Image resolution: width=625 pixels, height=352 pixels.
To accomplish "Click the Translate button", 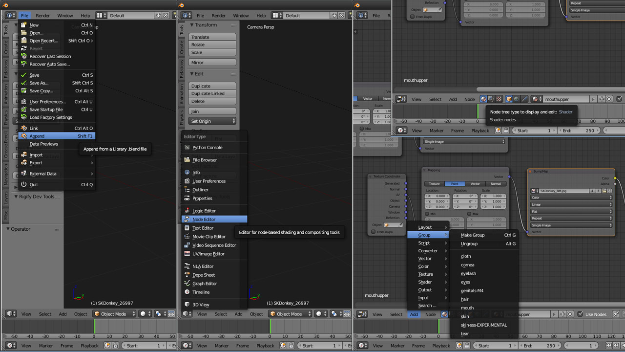I will [x=212, y=37].
